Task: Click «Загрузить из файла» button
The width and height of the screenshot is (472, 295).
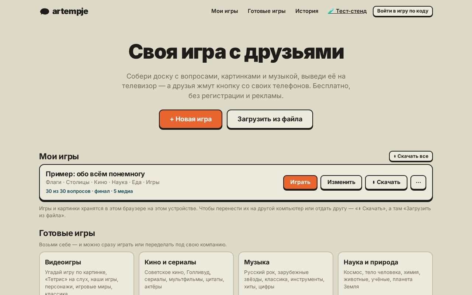Action: tap(270, 119)
